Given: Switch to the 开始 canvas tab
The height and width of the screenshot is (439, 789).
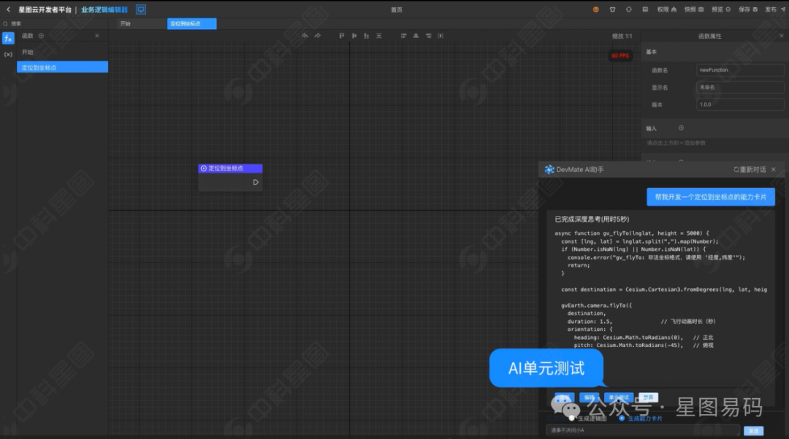Looking at the screenshot, I should [x=142, y=23].
